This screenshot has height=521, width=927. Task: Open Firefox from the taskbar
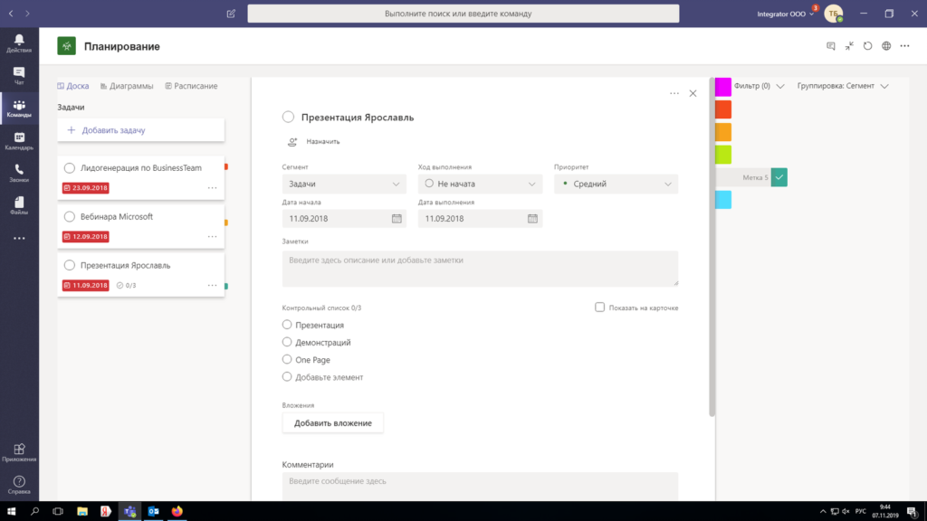(x=177, y=511)
